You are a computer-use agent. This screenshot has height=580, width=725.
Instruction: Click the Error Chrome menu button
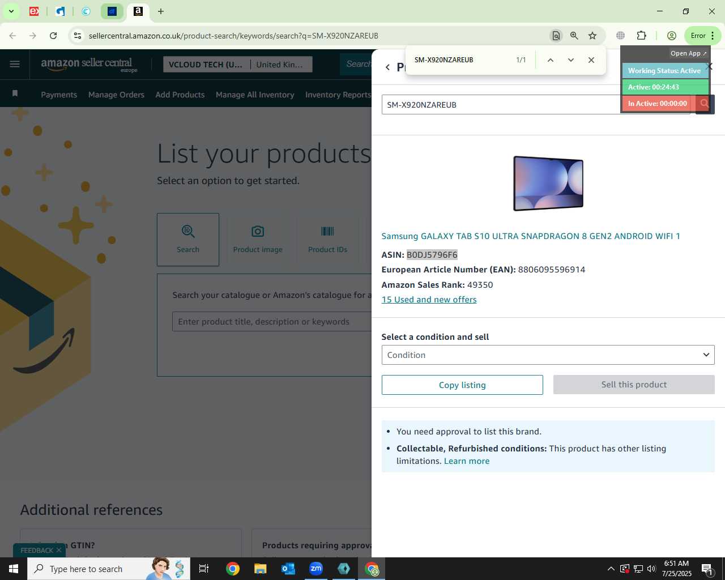tap(702, 35)
